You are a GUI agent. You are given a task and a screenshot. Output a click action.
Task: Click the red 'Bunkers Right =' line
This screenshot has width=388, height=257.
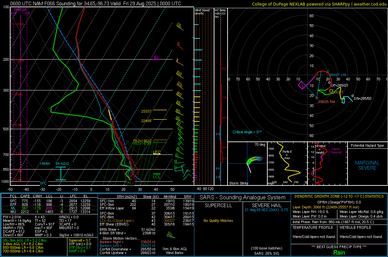pyautogui.click(x=128, y=242)
